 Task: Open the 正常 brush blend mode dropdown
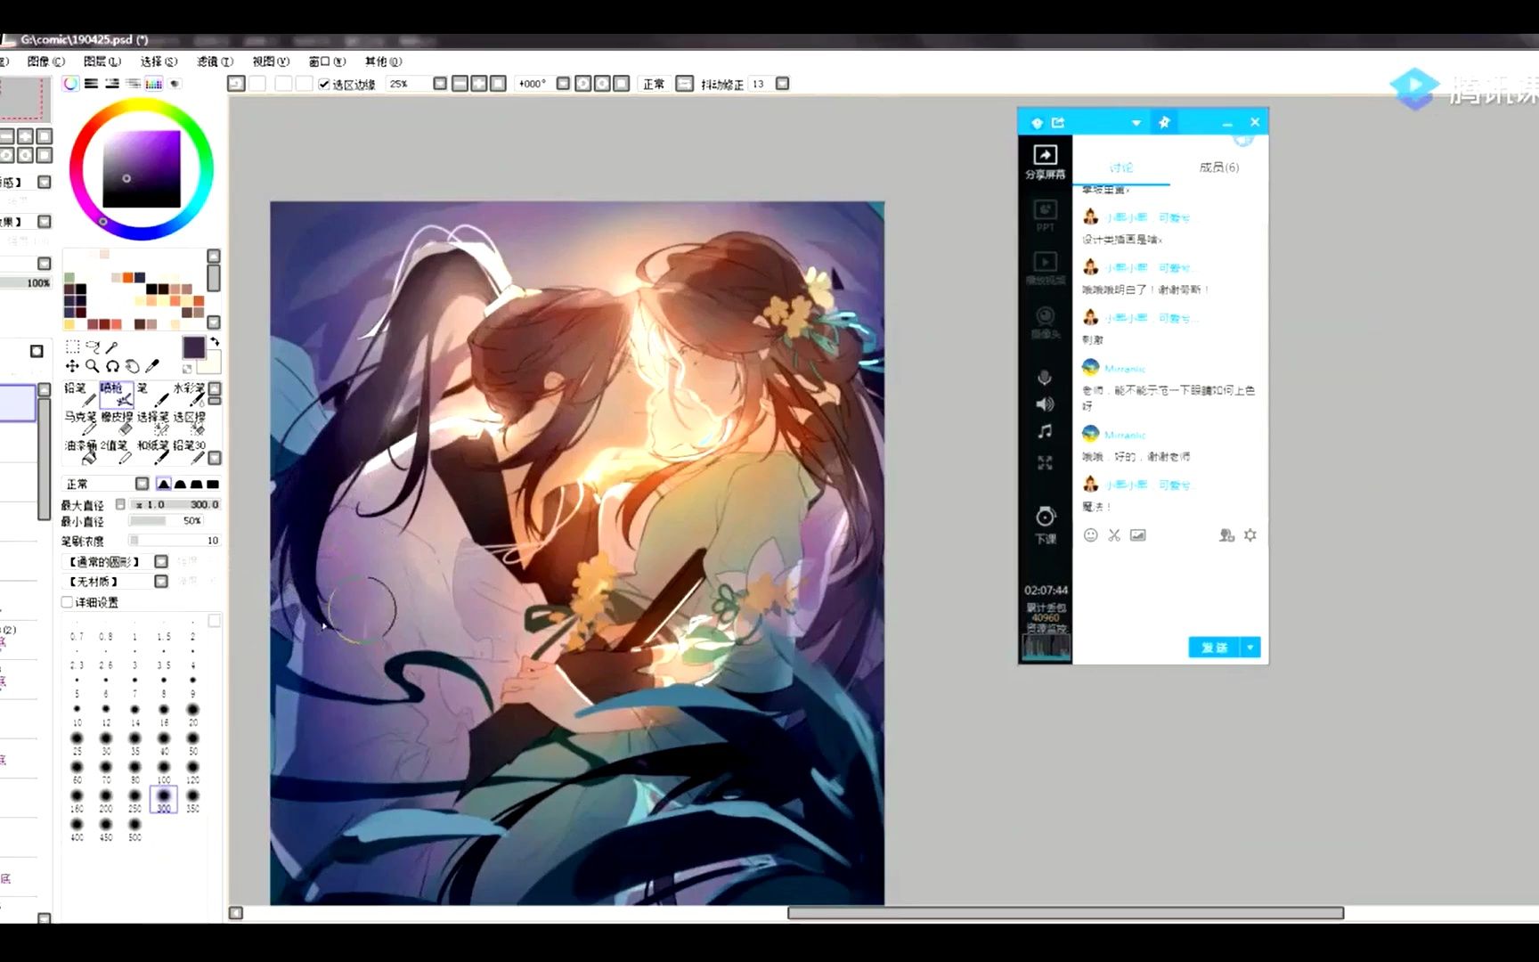click(x=142, y=484)
